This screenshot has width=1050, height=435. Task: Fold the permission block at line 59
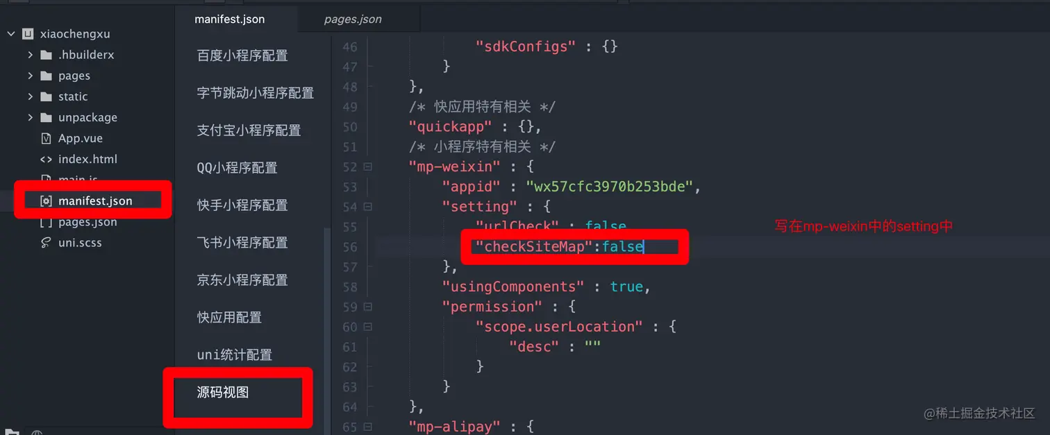pos(367,307)
